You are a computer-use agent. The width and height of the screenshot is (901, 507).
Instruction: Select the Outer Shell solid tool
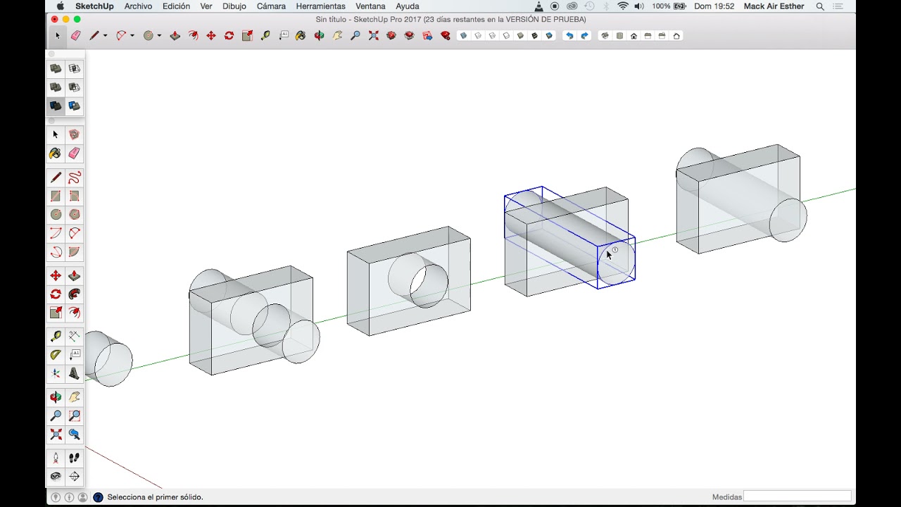click(x=56, y=68)
